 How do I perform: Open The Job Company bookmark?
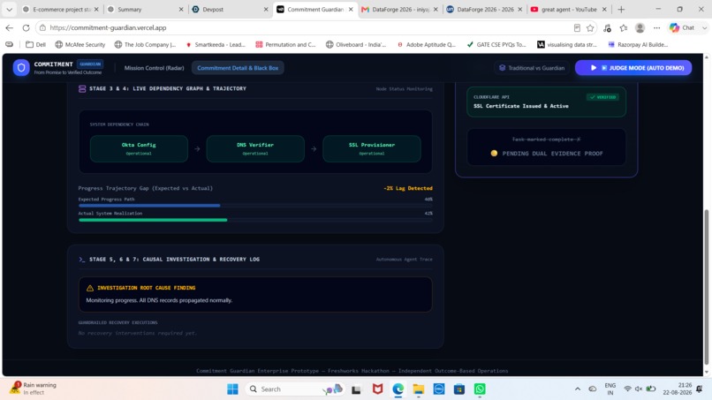(145, 44)
